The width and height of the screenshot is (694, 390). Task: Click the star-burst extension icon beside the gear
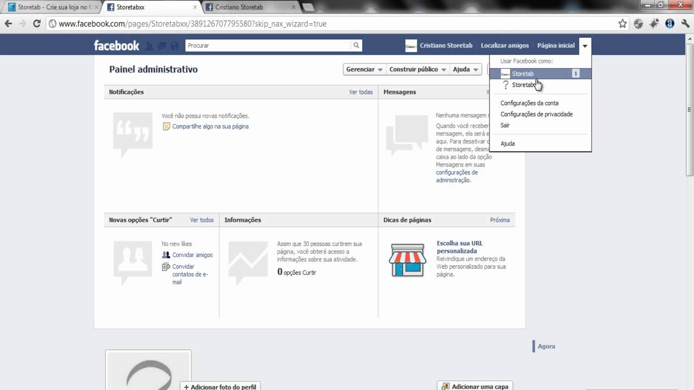[654, 24]
